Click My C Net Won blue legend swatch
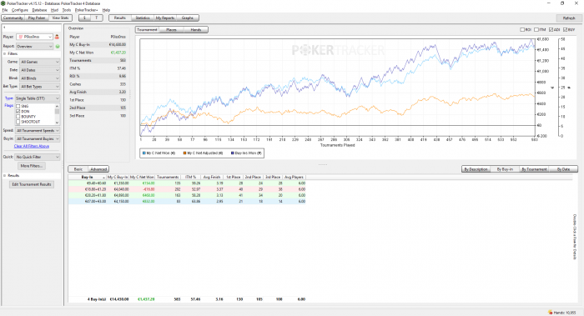Screen dimensions: 584x316 (x=144, y=153)
